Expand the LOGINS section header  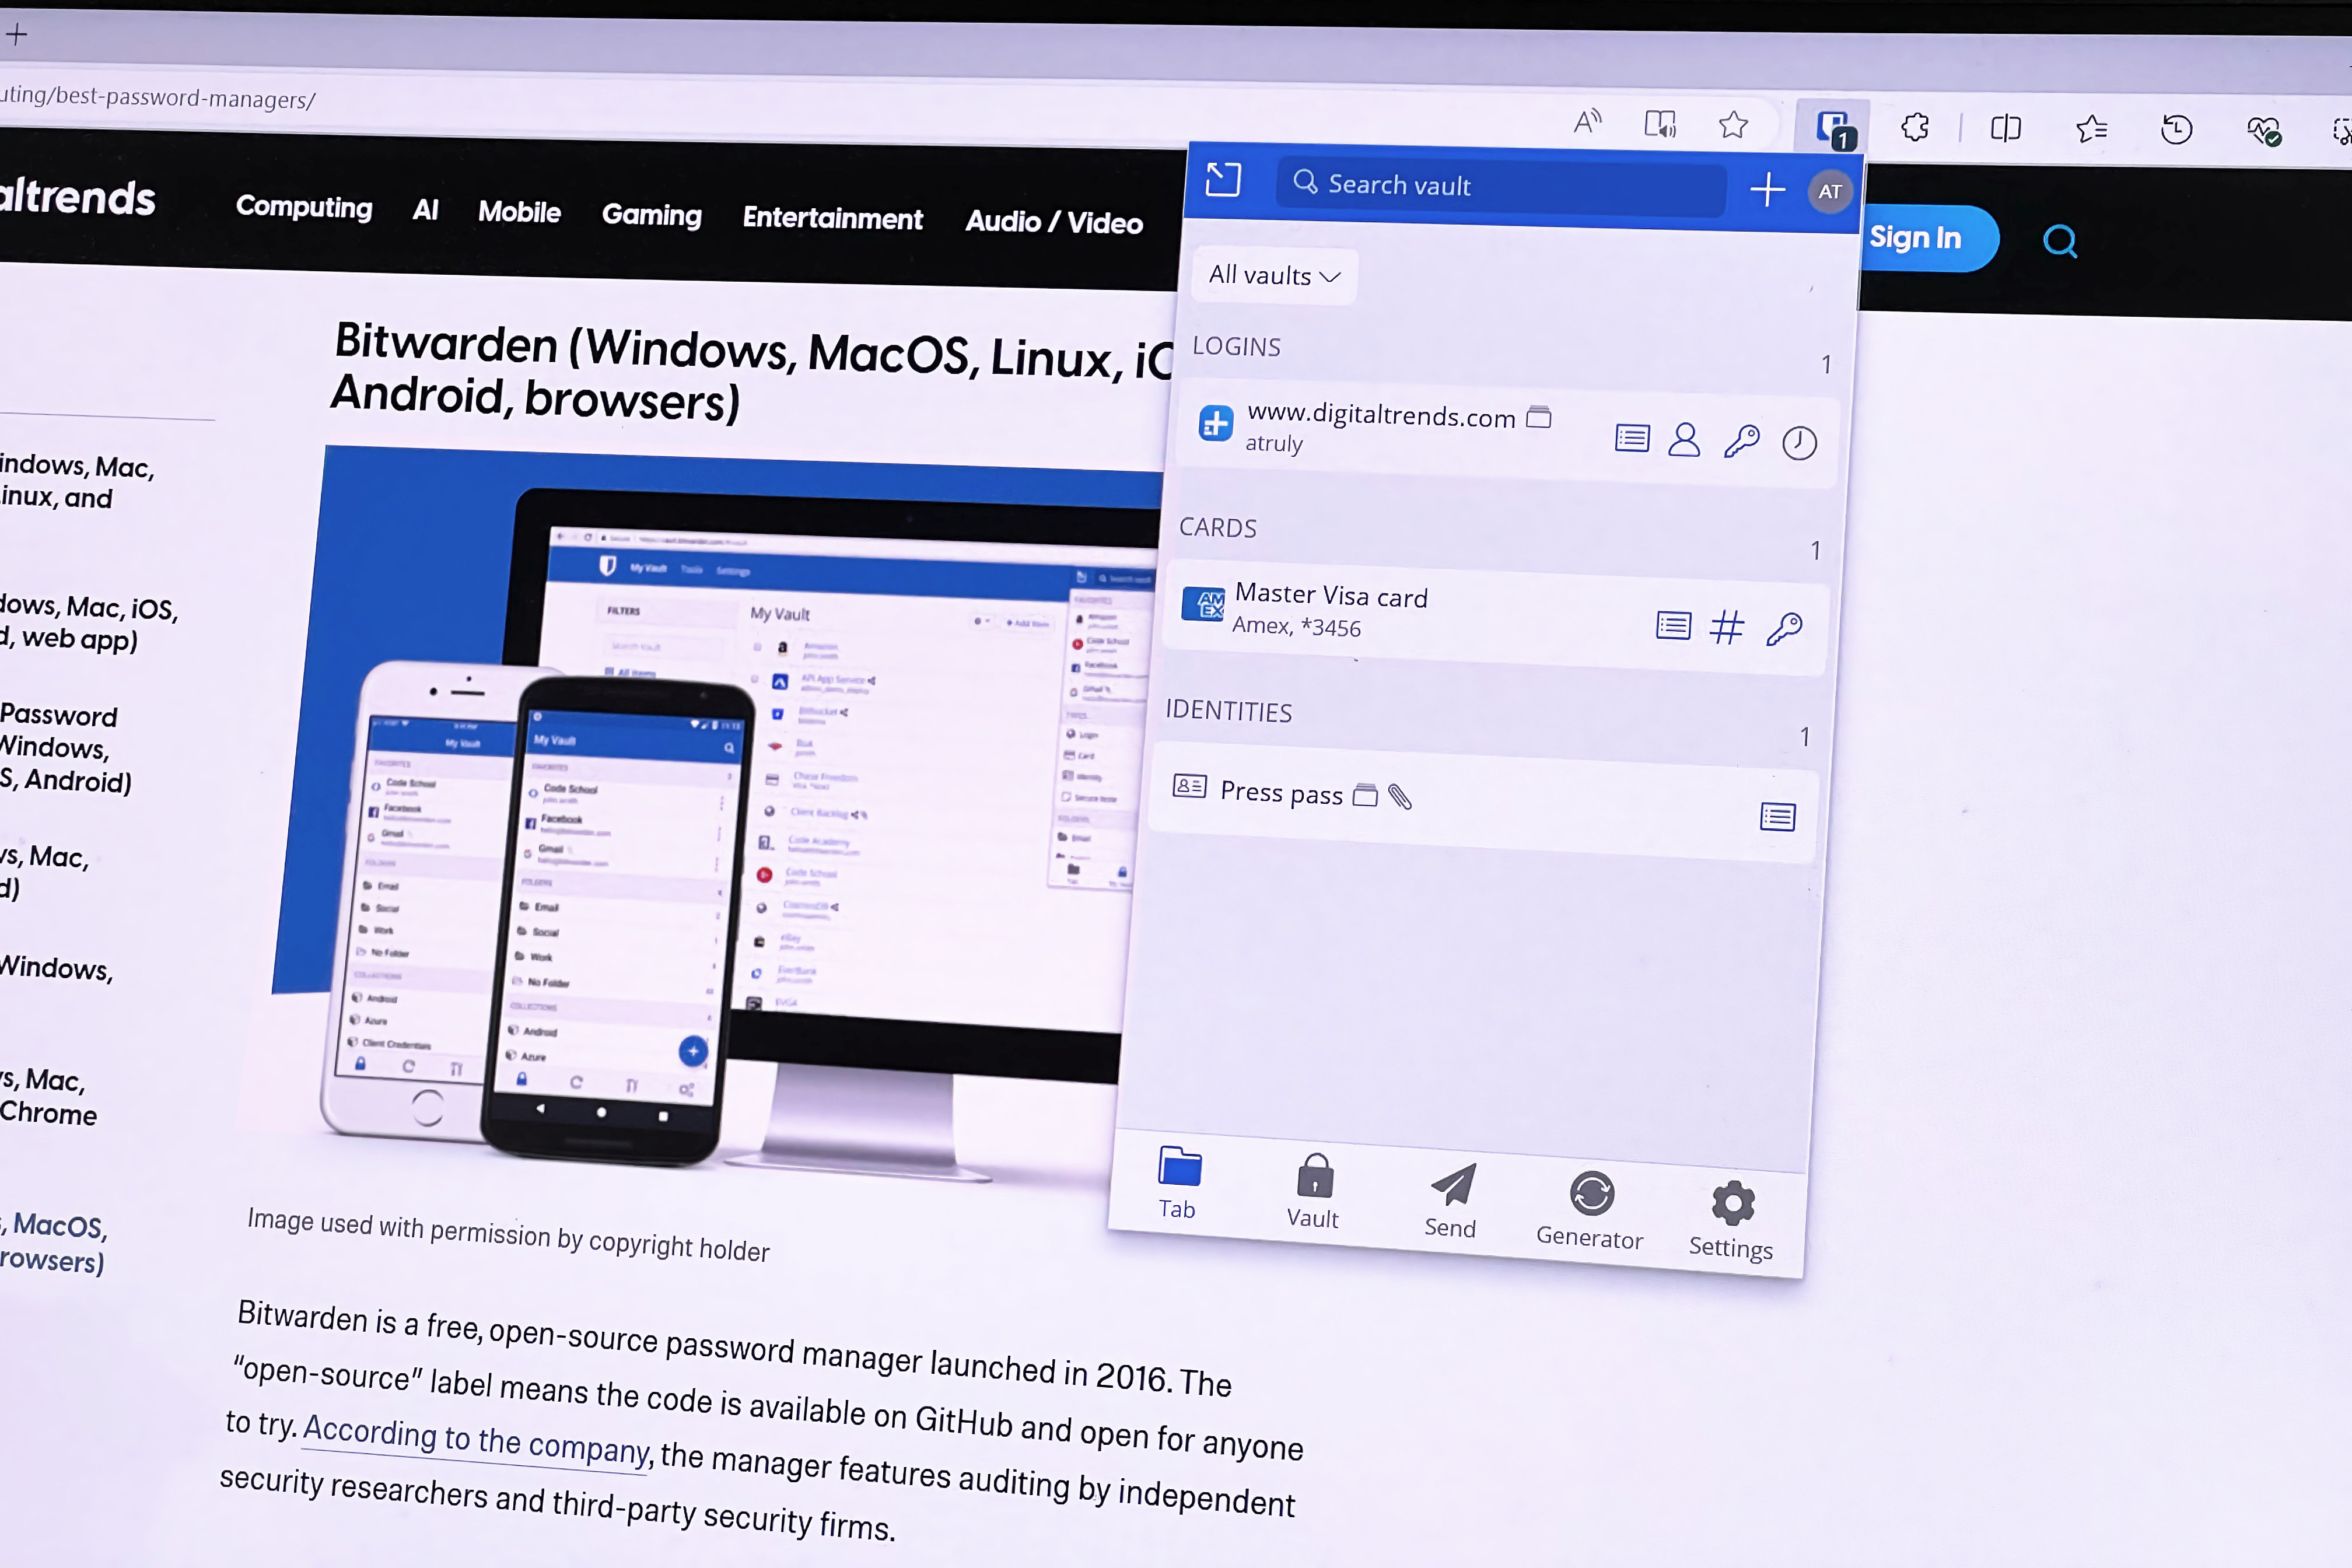tap(1235, 345)
